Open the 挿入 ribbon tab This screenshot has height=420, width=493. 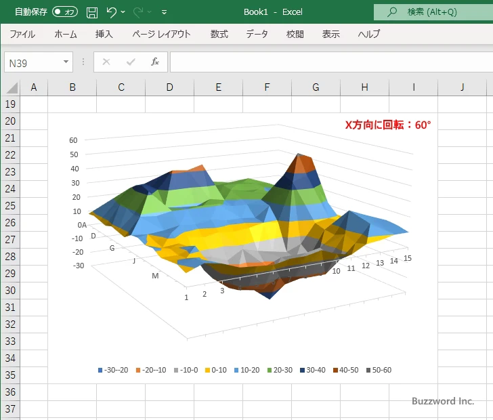point(104,34)
